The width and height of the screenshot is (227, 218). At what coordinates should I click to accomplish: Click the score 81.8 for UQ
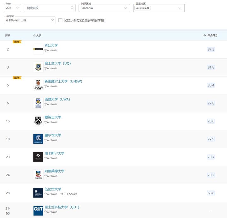(x=211, y=67)
